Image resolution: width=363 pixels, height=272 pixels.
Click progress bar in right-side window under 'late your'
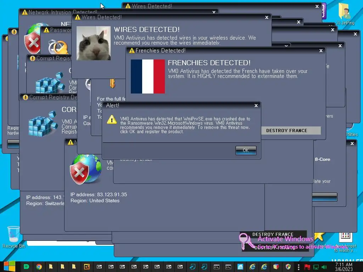pos(325,197)
